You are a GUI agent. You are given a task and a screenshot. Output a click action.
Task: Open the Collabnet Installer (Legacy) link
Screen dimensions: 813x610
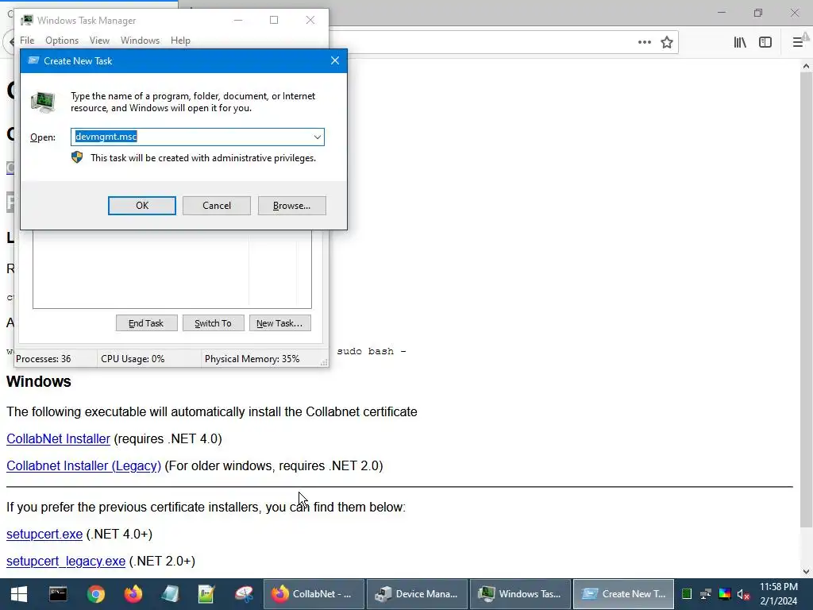click(x=83, y=465)
